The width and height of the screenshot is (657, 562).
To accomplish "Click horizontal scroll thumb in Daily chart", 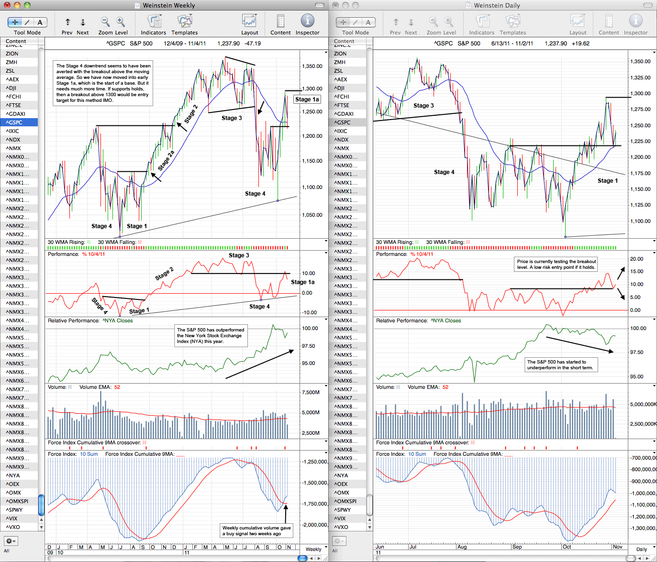I will coord(631,558).
